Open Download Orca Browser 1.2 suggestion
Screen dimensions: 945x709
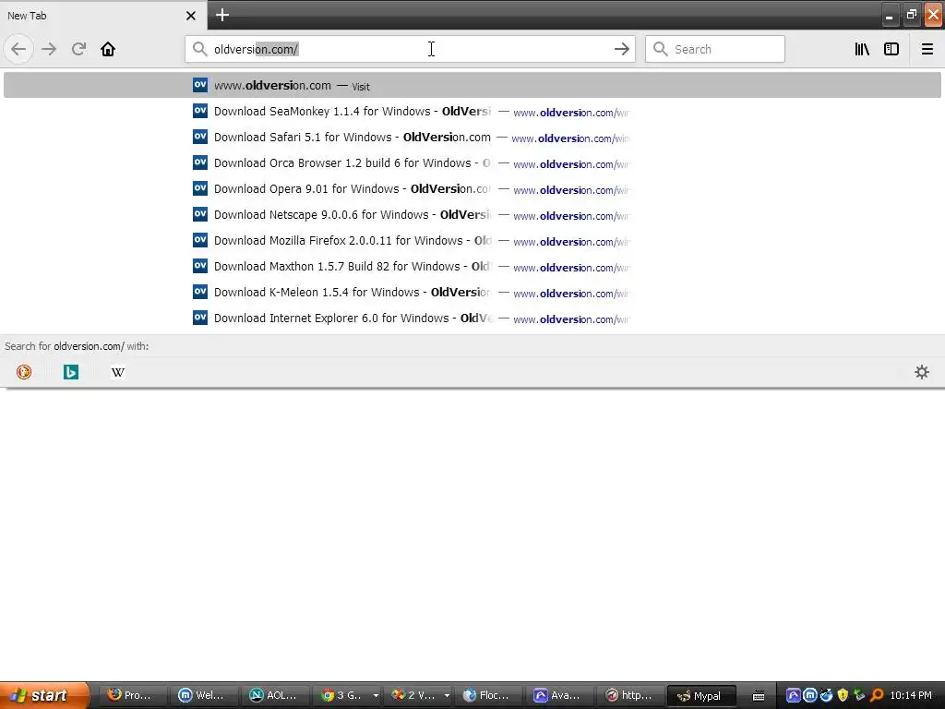472,162
